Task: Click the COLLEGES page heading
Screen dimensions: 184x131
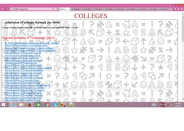Action: (x=91, y=16)
